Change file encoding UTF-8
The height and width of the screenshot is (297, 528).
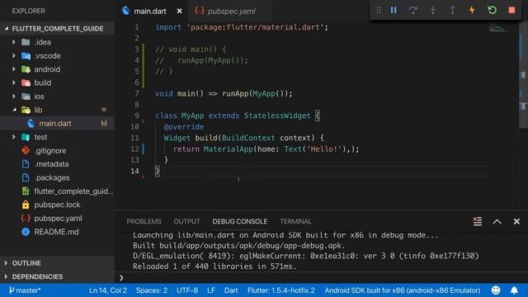click(187, 290)
